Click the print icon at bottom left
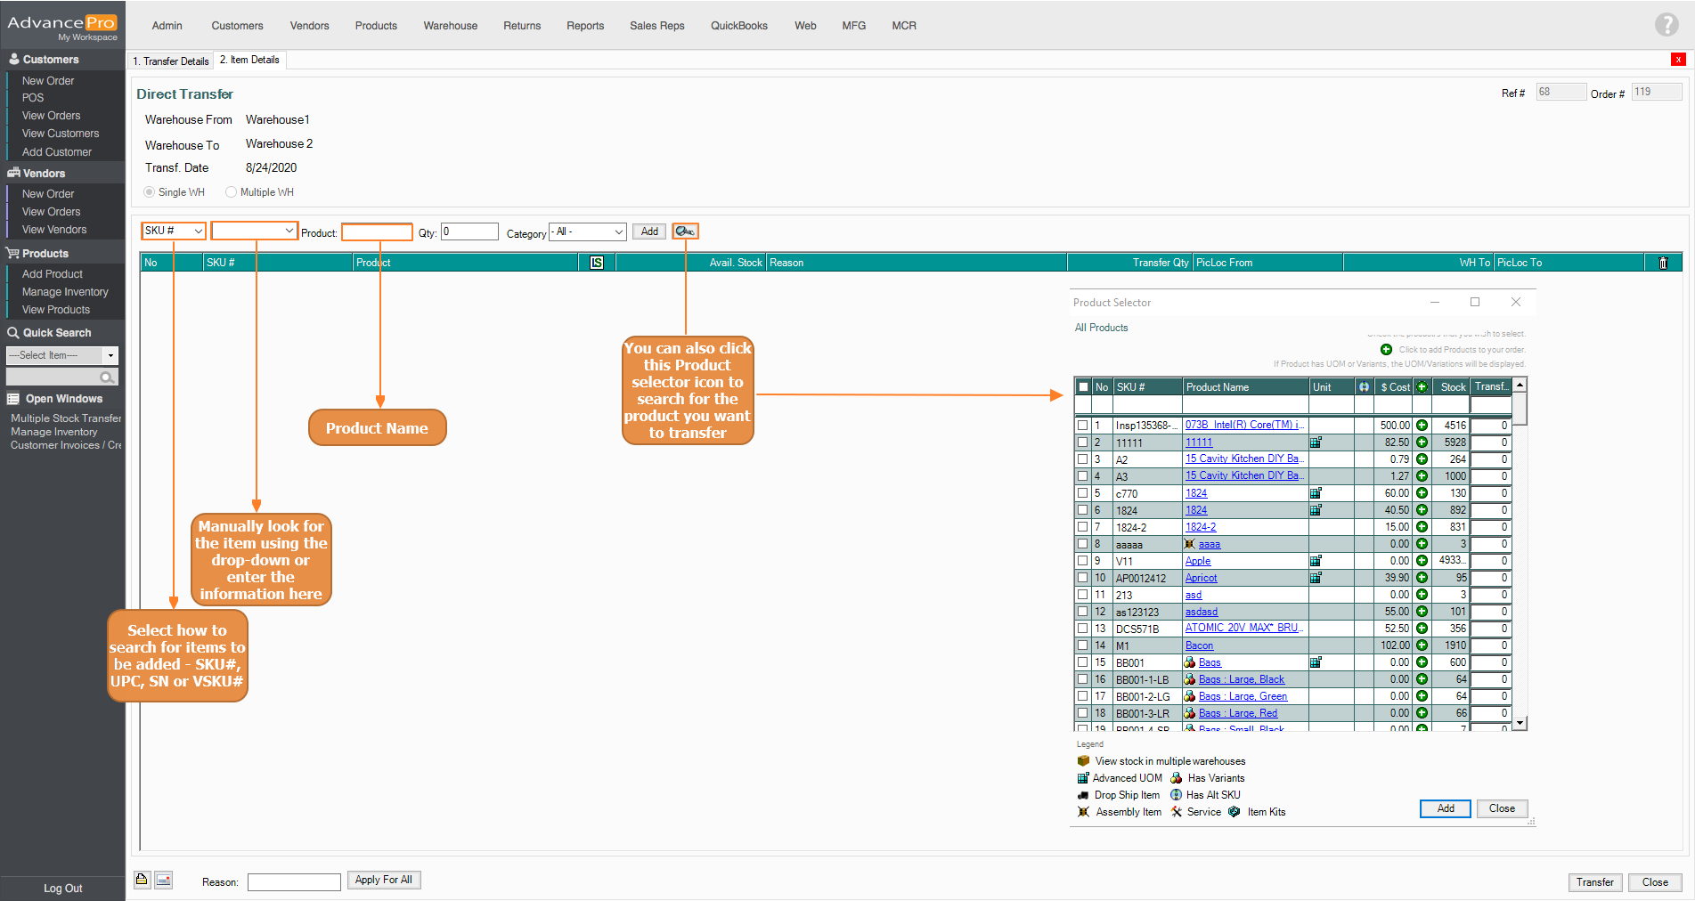 [142, 880]
